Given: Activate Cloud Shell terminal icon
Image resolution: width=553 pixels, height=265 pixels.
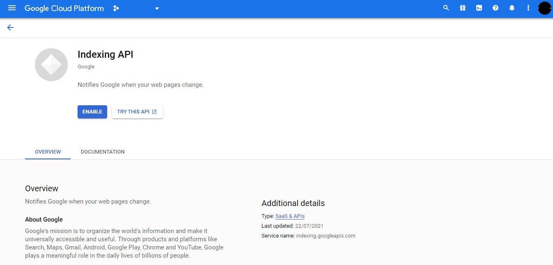Looking at the screenshot, I should (479, 8).
